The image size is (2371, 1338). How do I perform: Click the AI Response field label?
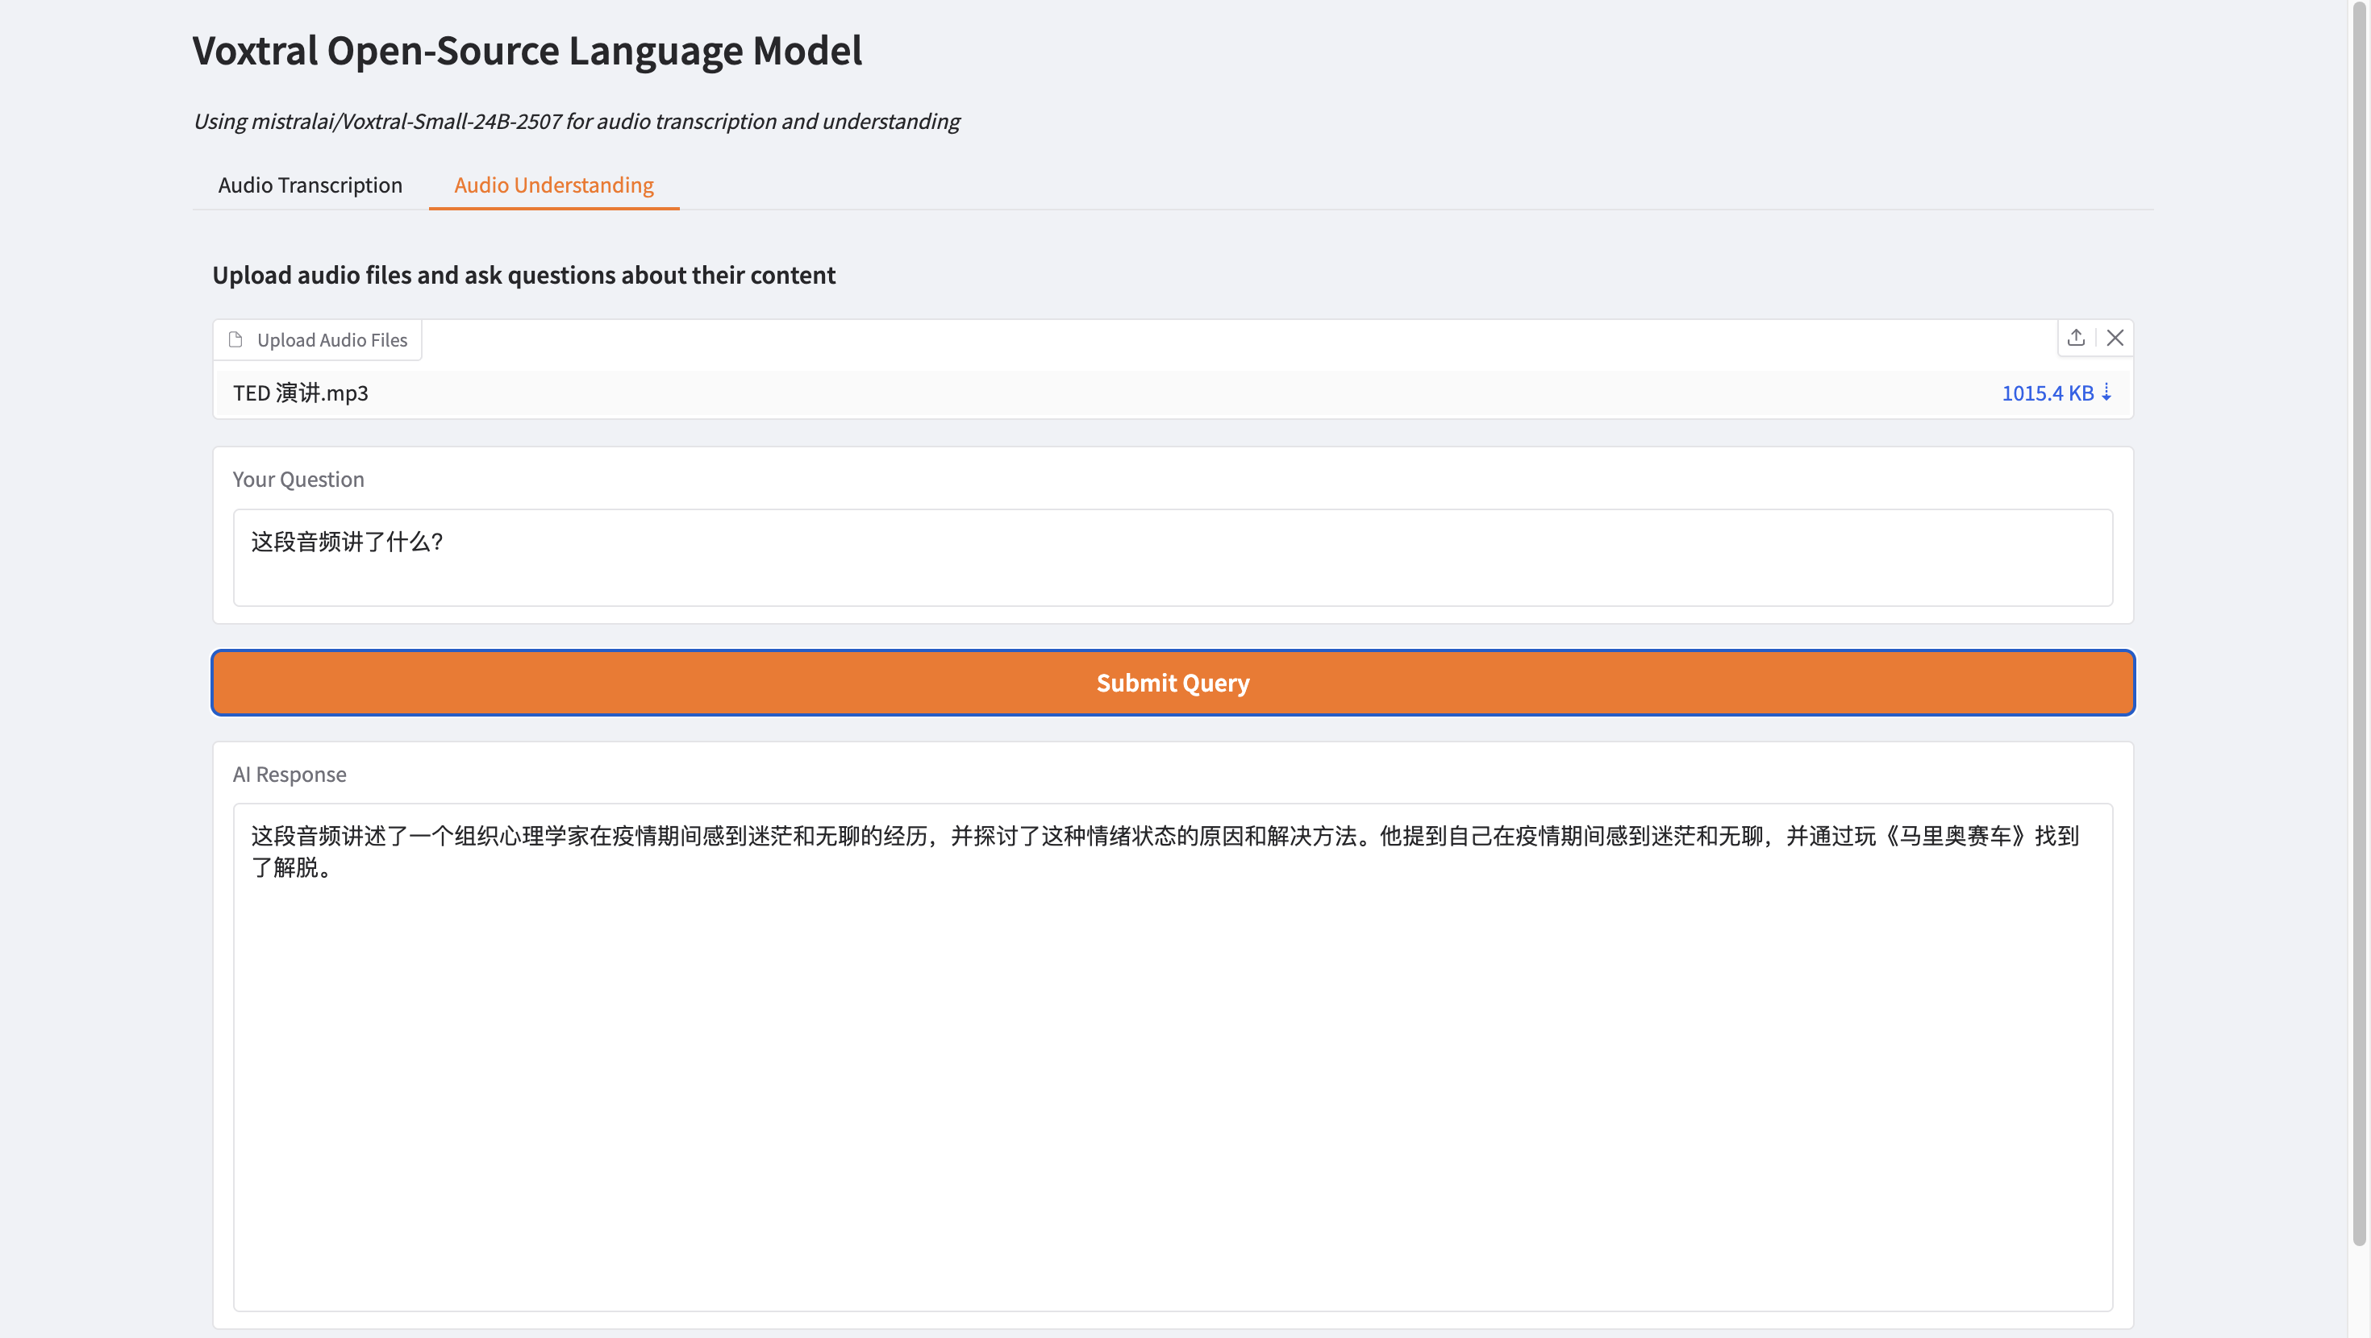[x=289, y=774]
